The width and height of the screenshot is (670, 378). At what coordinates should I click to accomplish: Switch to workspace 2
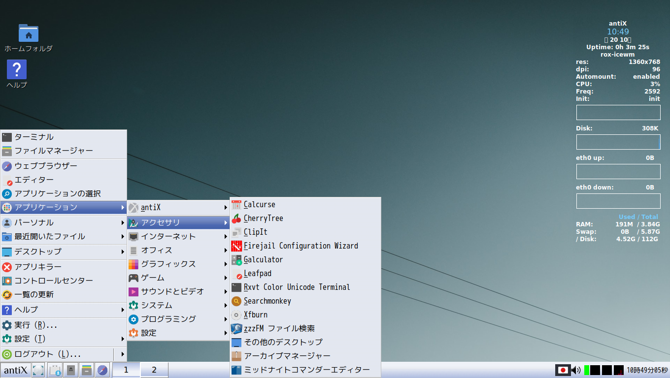point(154,370)
